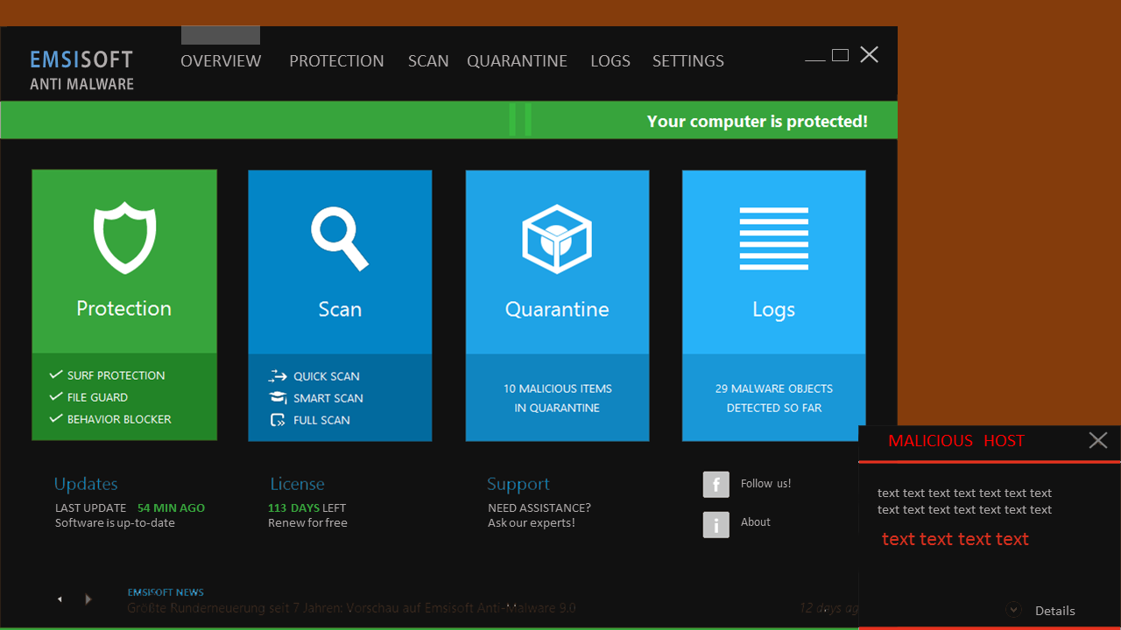Open the Support section heading
The height and width of the screenshot is (630, 1121).
pos(518,484)
